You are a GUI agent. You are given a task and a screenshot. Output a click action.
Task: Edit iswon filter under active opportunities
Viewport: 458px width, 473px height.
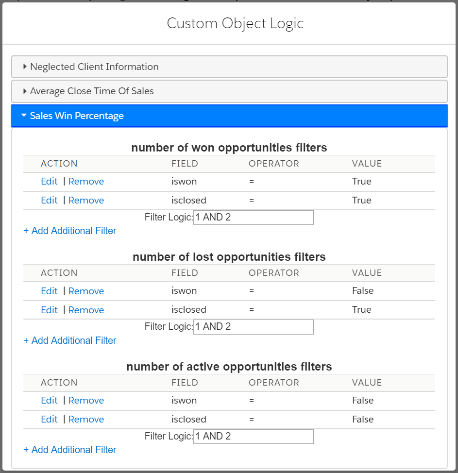click(49, 400)
